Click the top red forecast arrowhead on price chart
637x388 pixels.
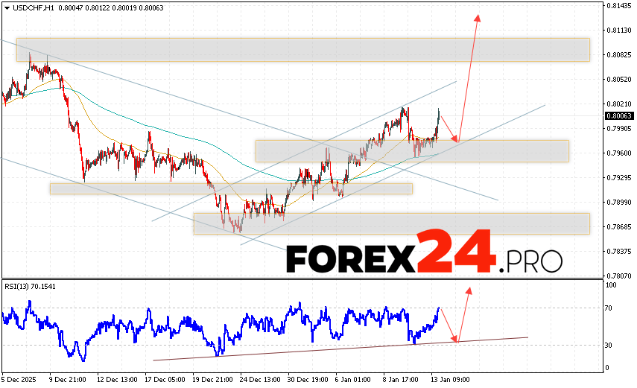[477, 17]
